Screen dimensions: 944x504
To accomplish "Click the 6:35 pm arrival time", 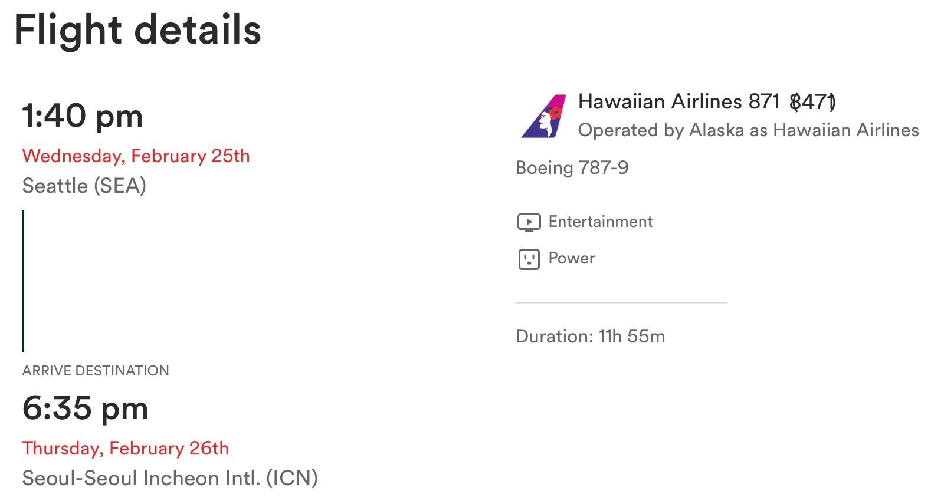I will point(85,408).
